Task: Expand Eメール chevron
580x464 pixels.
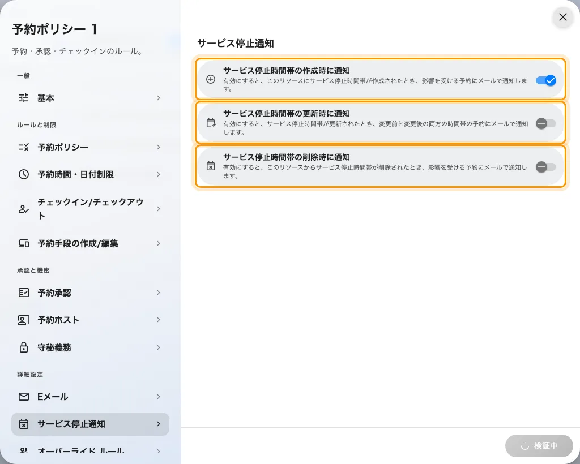Action: pos(159,397)
